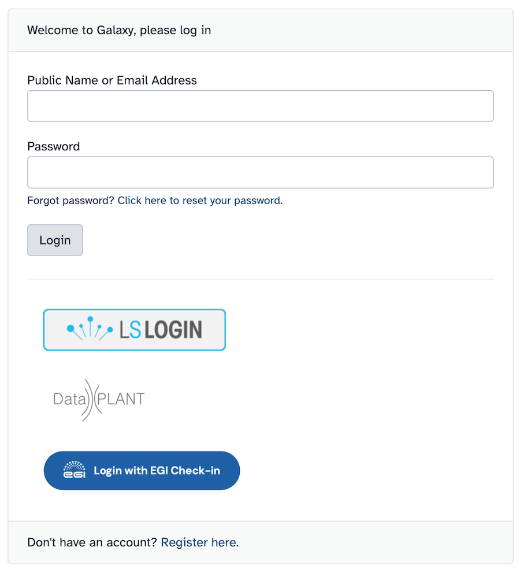Click the Public Name or Email Address label
Image resolution: width=524 pixels, height=577 pixels.
112,80
